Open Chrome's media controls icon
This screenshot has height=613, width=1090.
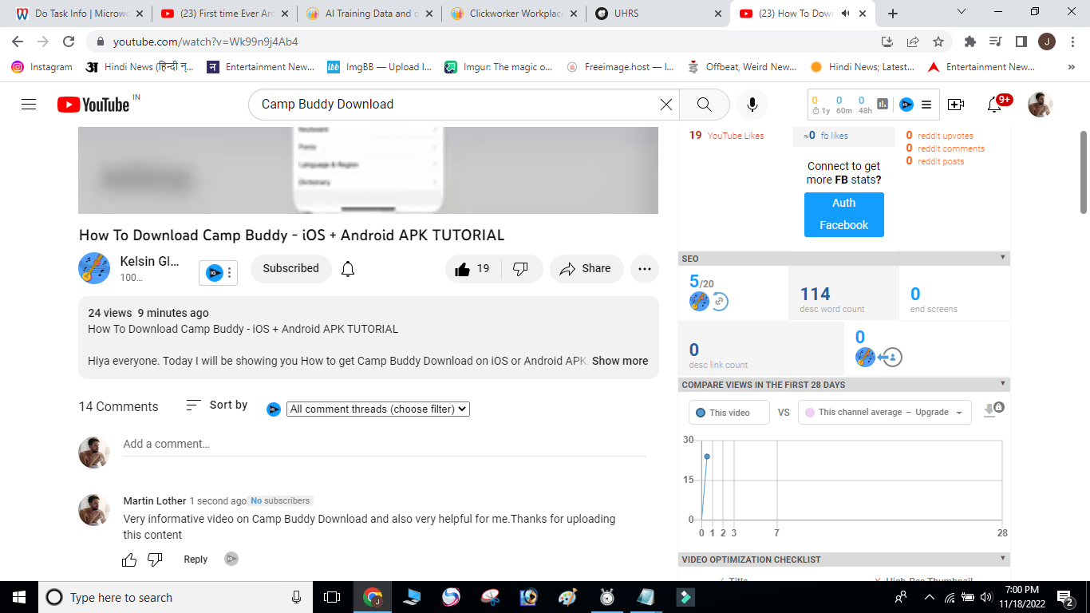coord(996,42)
